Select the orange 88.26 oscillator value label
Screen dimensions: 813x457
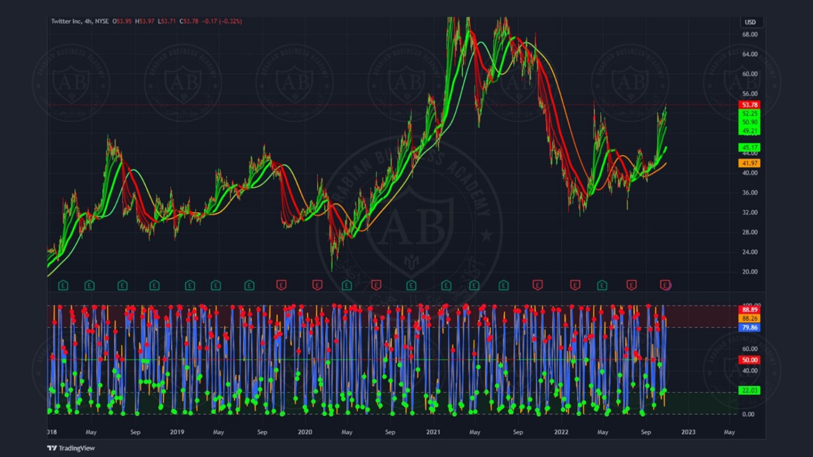750,318
